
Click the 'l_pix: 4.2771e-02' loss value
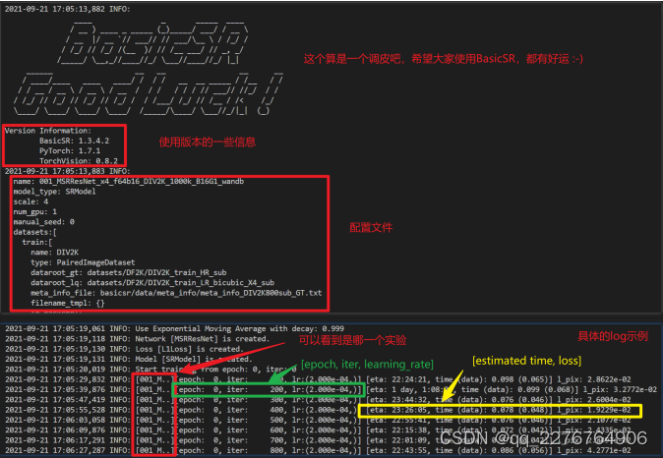[594, 450]
